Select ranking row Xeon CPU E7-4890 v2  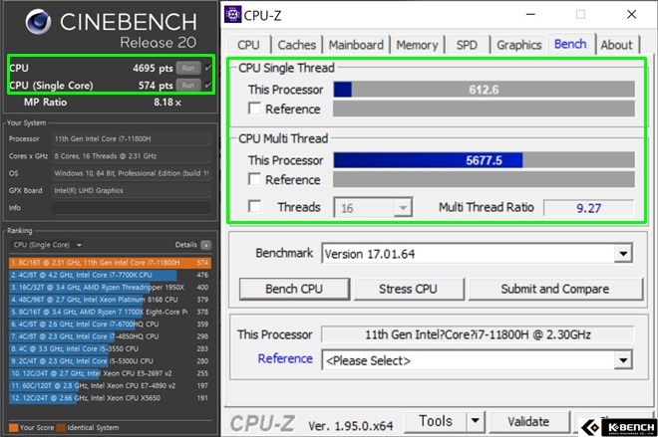[110, 385]
